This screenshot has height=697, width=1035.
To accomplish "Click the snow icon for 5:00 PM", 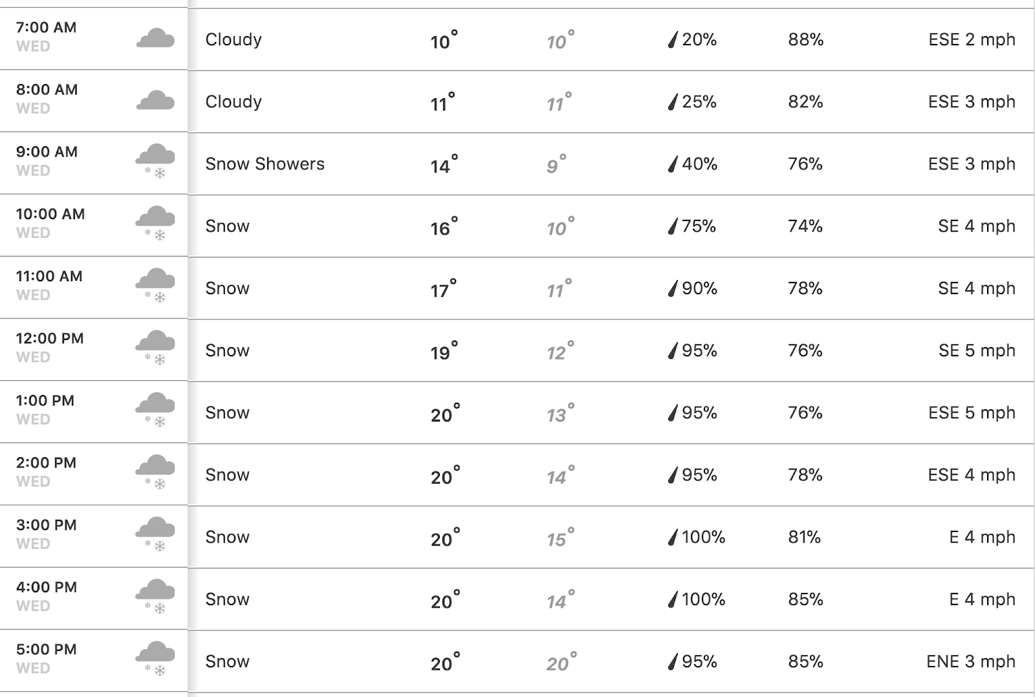I will [155, 659].
